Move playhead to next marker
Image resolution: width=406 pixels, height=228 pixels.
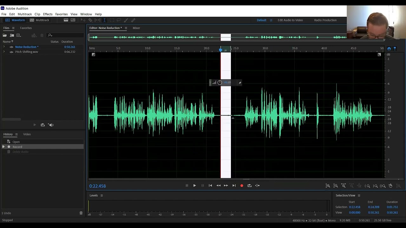234,186
